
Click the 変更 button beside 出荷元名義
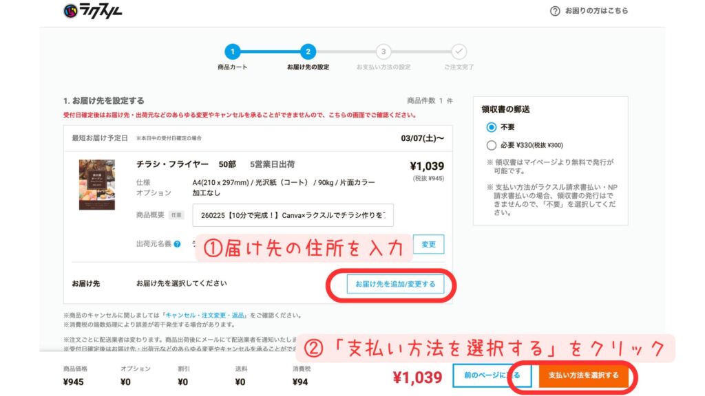(x=428, y=244)
